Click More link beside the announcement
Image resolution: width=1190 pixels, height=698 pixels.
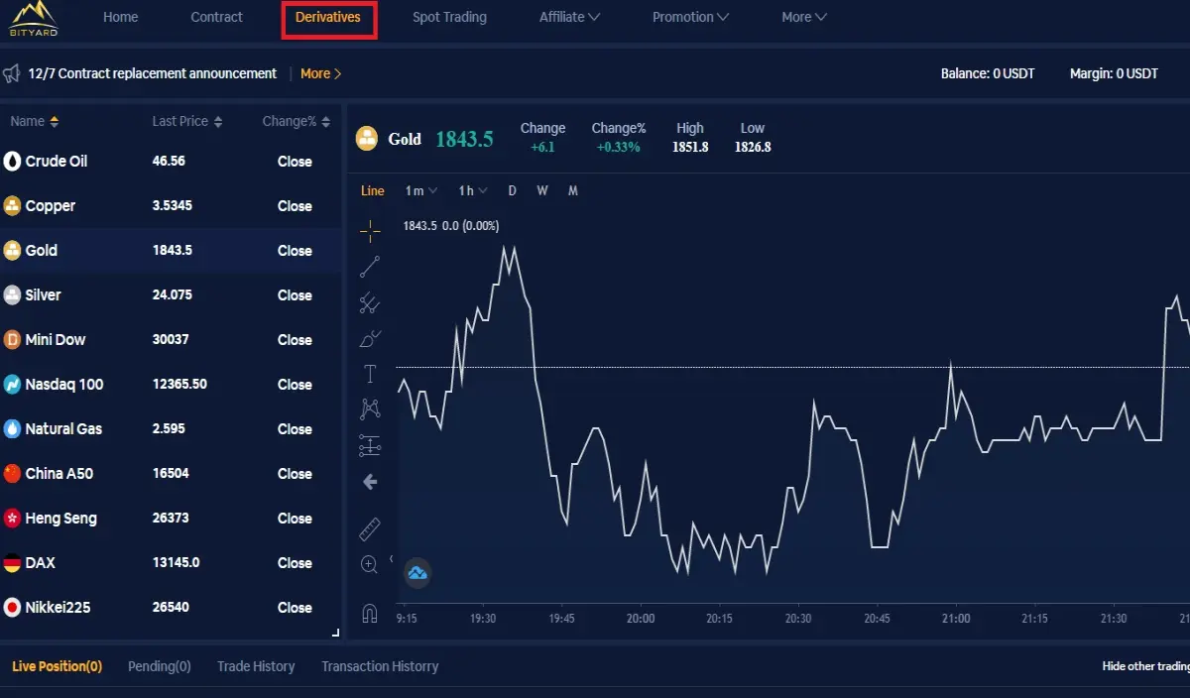320,73
